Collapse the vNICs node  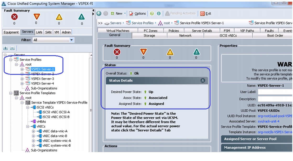28,126
